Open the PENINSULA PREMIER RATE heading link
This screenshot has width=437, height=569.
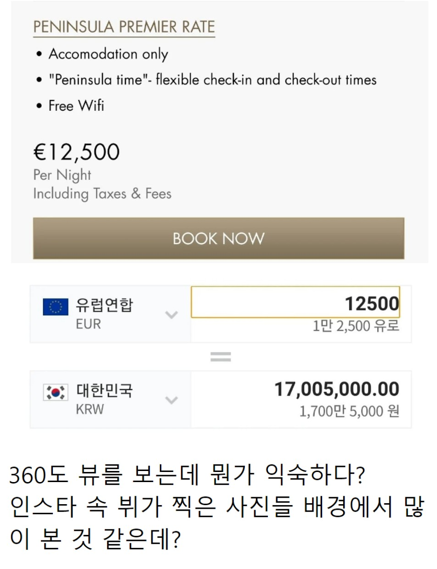point(124,27)
